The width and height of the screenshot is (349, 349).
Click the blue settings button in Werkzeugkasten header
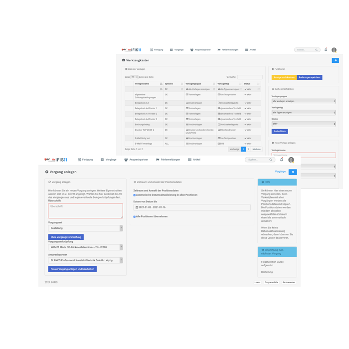click(x=335, y=60)
